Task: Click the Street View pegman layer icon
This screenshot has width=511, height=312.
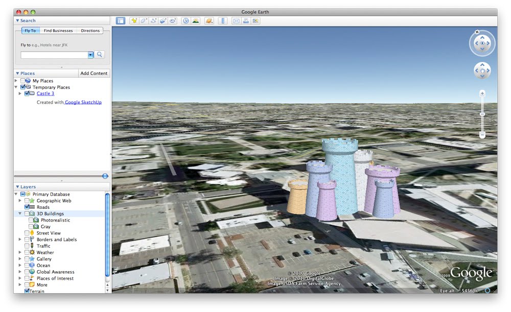Action: tap(32, 233)
